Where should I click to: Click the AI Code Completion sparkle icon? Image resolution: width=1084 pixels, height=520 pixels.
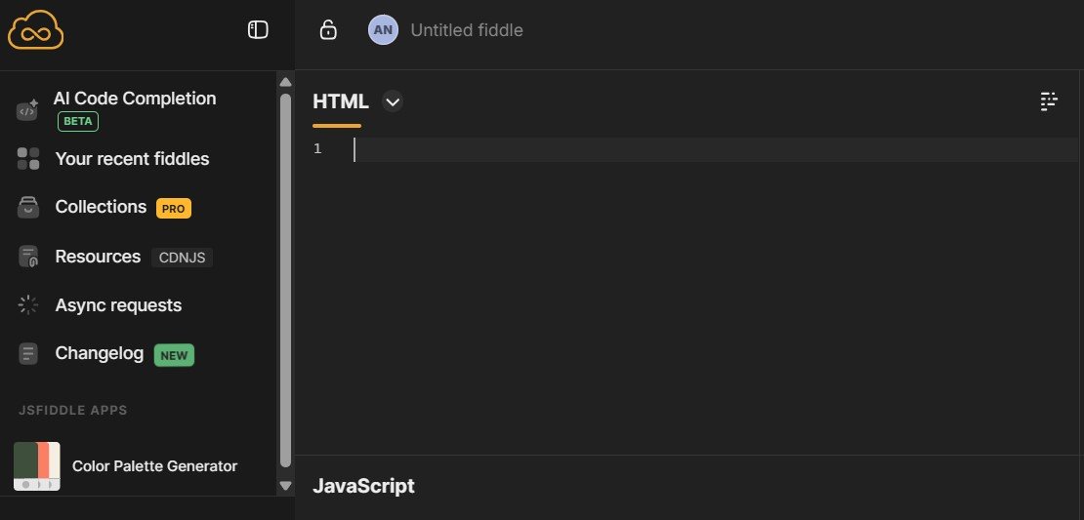point(27,109)
